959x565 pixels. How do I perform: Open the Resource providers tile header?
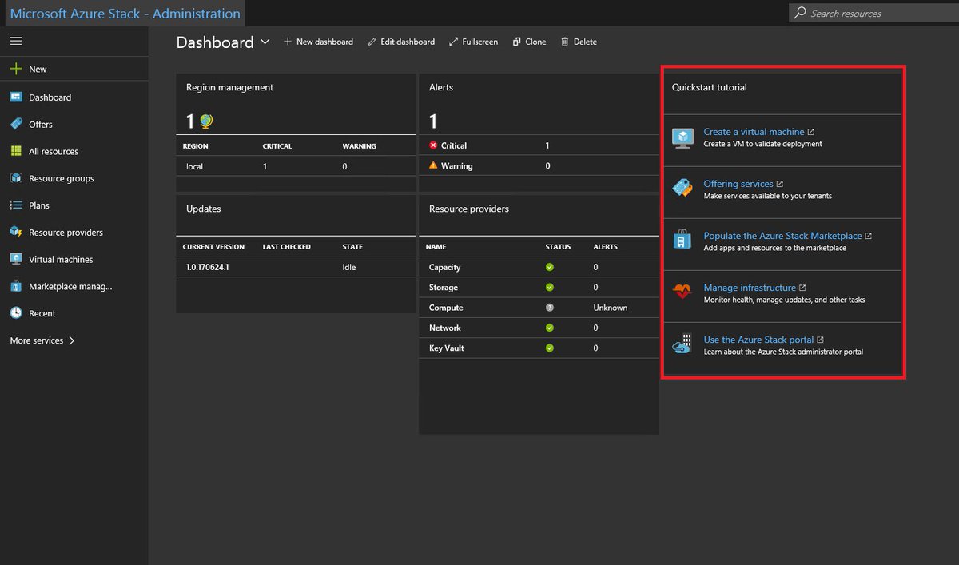coord(469,209)
